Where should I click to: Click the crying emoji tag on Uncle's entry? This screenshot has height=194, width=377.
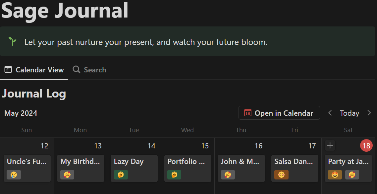click(14, 175)
